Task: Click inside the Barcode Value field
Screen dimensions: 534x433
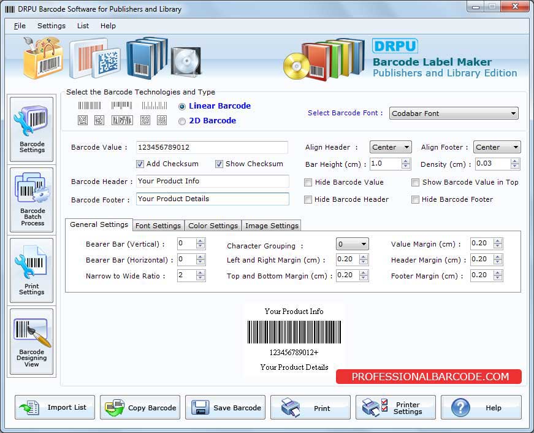Action: 212,147
